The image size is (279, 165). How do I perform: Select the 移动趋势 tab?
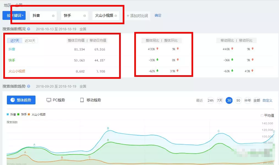click(91, 100)
